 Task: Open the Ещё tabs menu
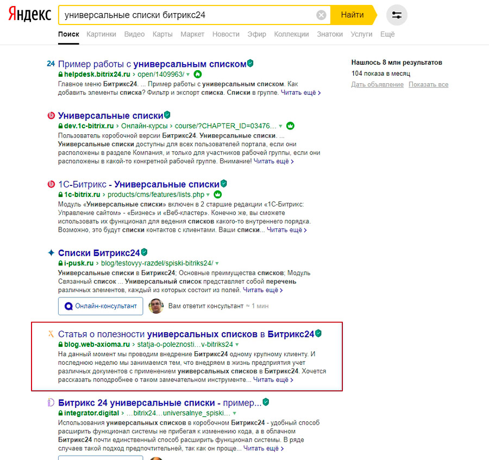pyautogui.click(x=387, y=34)
